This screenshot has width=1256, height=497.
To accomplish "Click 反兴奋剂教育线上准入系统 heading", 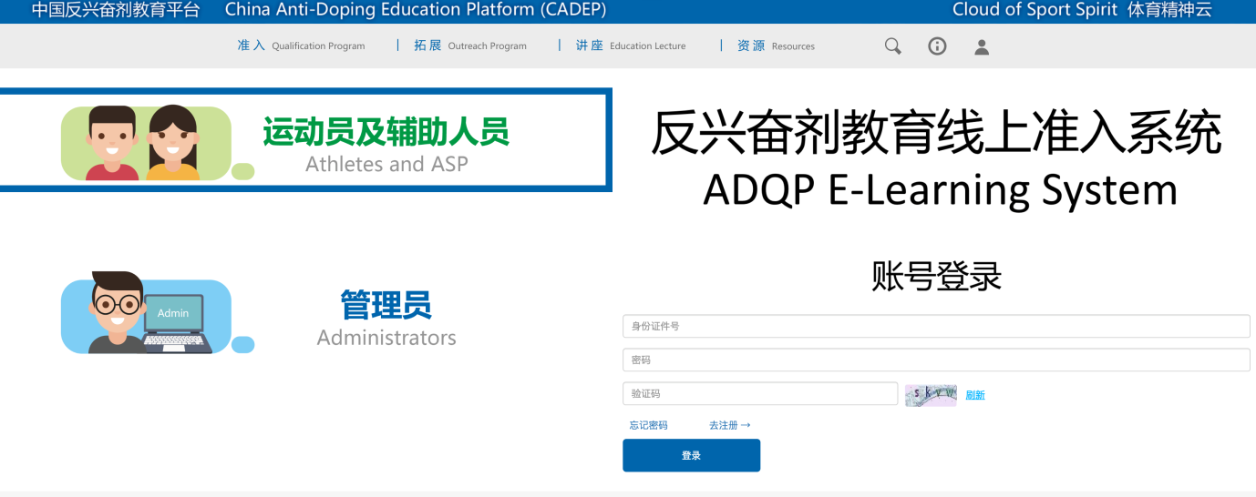I will 936,133.
